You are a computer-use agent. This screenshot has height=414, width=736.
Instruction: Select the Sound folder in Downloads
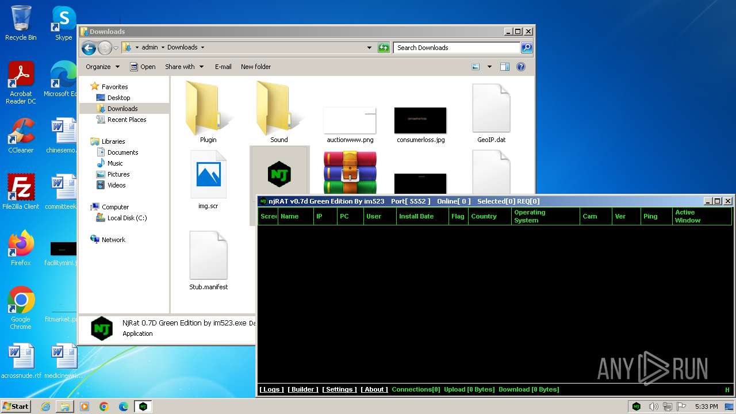click(279, 112)
